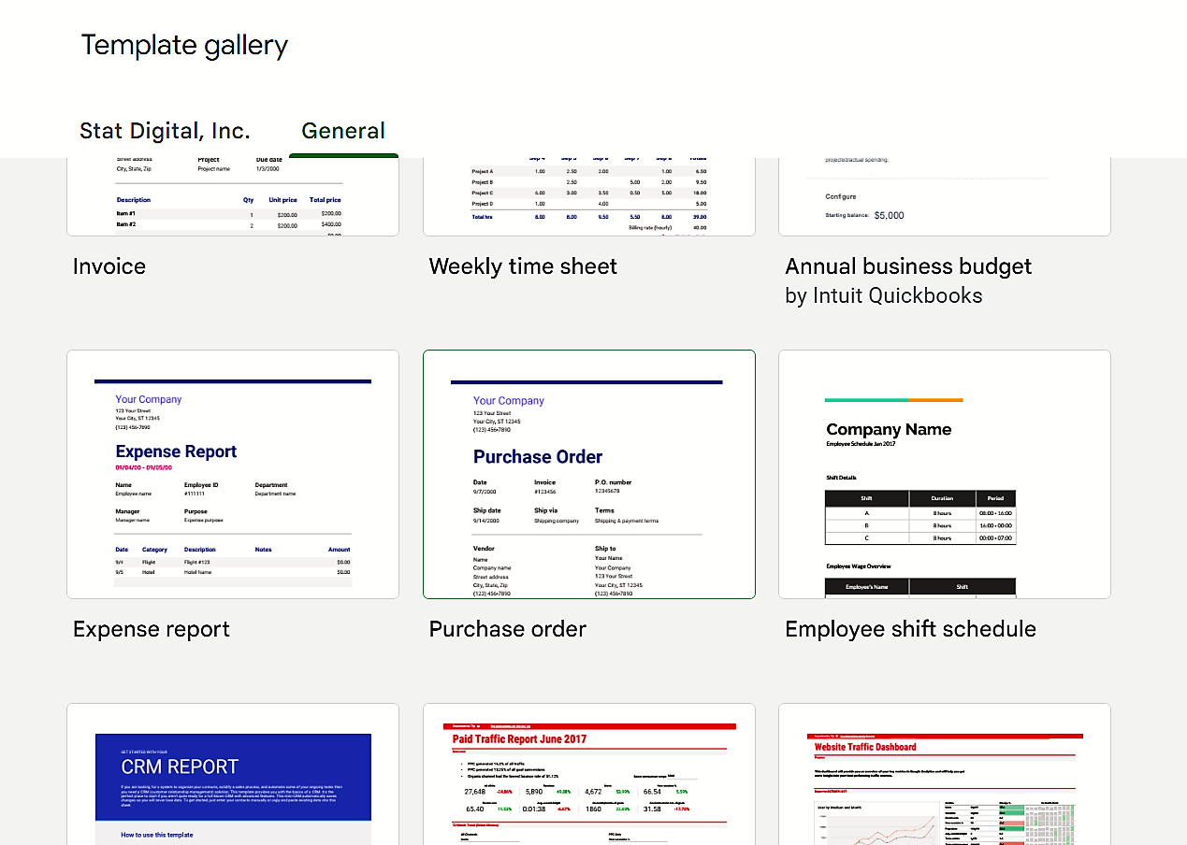The image size is (1187, 845).
Task: Click the "Expense report" caption below thumbnail
Action: pyautogui.click(x=152, y=629)
